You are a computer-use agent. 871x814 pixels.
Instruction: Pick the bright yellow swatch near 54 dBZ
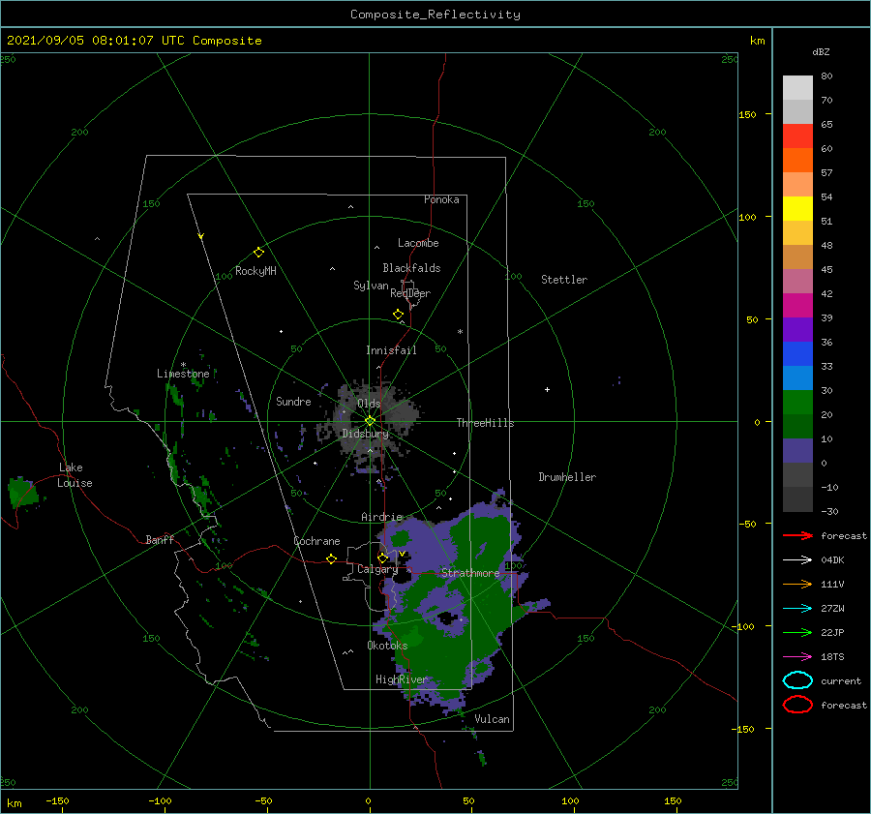click(797, 208)
